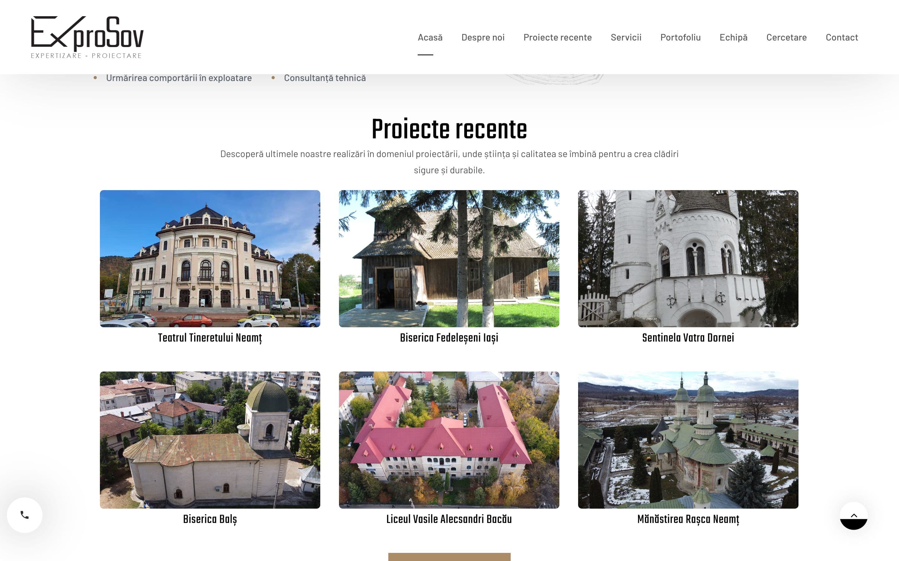Open Biserica Fedeleșeni Iași wooden church photo

pyautogui.click(x=449, y=259)
